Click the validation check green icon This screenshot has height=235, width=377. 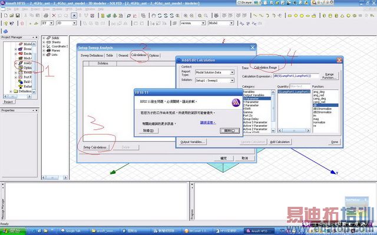click(108, 16)
